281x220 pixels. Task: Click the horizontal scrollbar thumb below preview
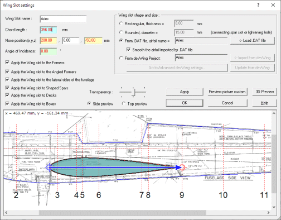pos(123,212)
